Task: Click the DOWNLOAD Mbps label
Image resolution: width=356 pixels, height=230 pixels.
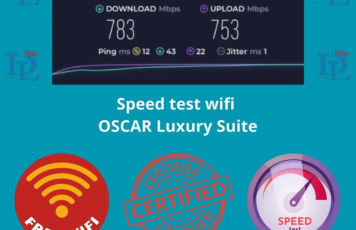Action: (x=143, y=9)
